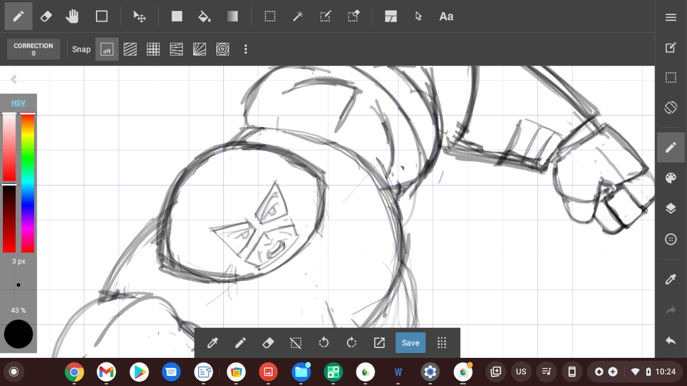Image resolution: width=687 pixels, height=386 pixels.
Task: Choose the Divide Frame panel tool
Action: coord(391,16)
